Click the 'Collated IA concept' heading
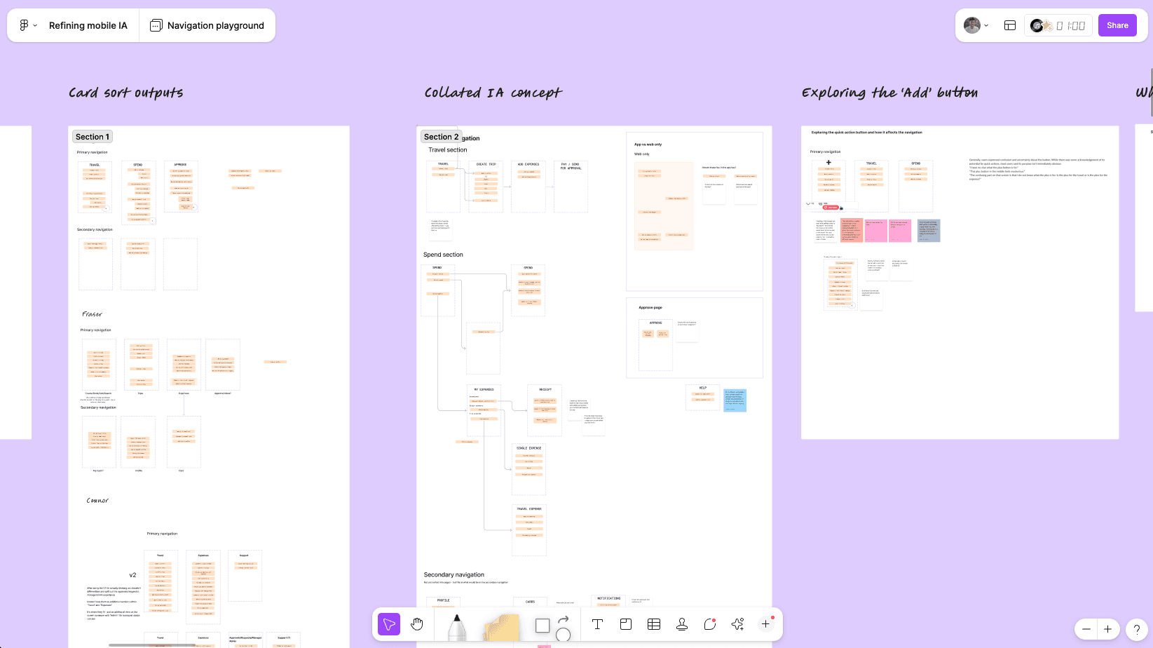Screen dimensions: 1153x648 click(x=493, y=93)
